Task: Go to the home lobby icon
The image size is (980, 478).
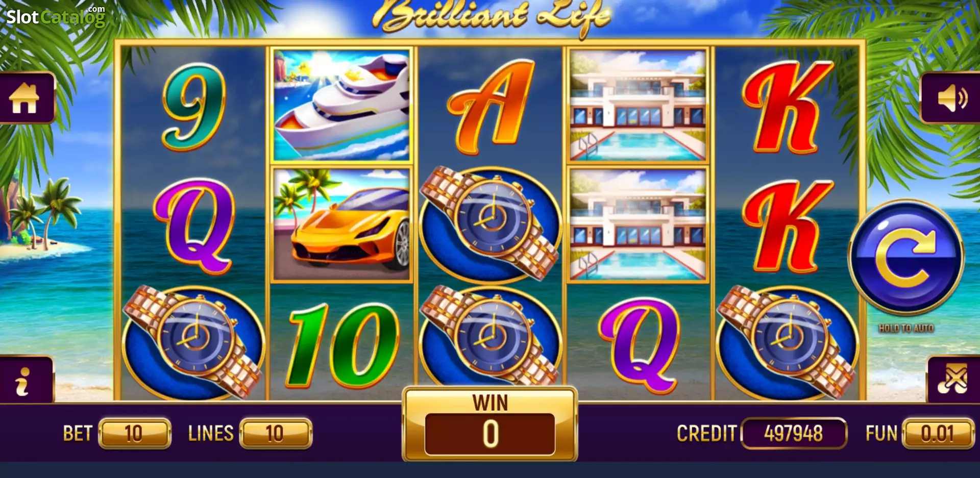Action: 24,98
